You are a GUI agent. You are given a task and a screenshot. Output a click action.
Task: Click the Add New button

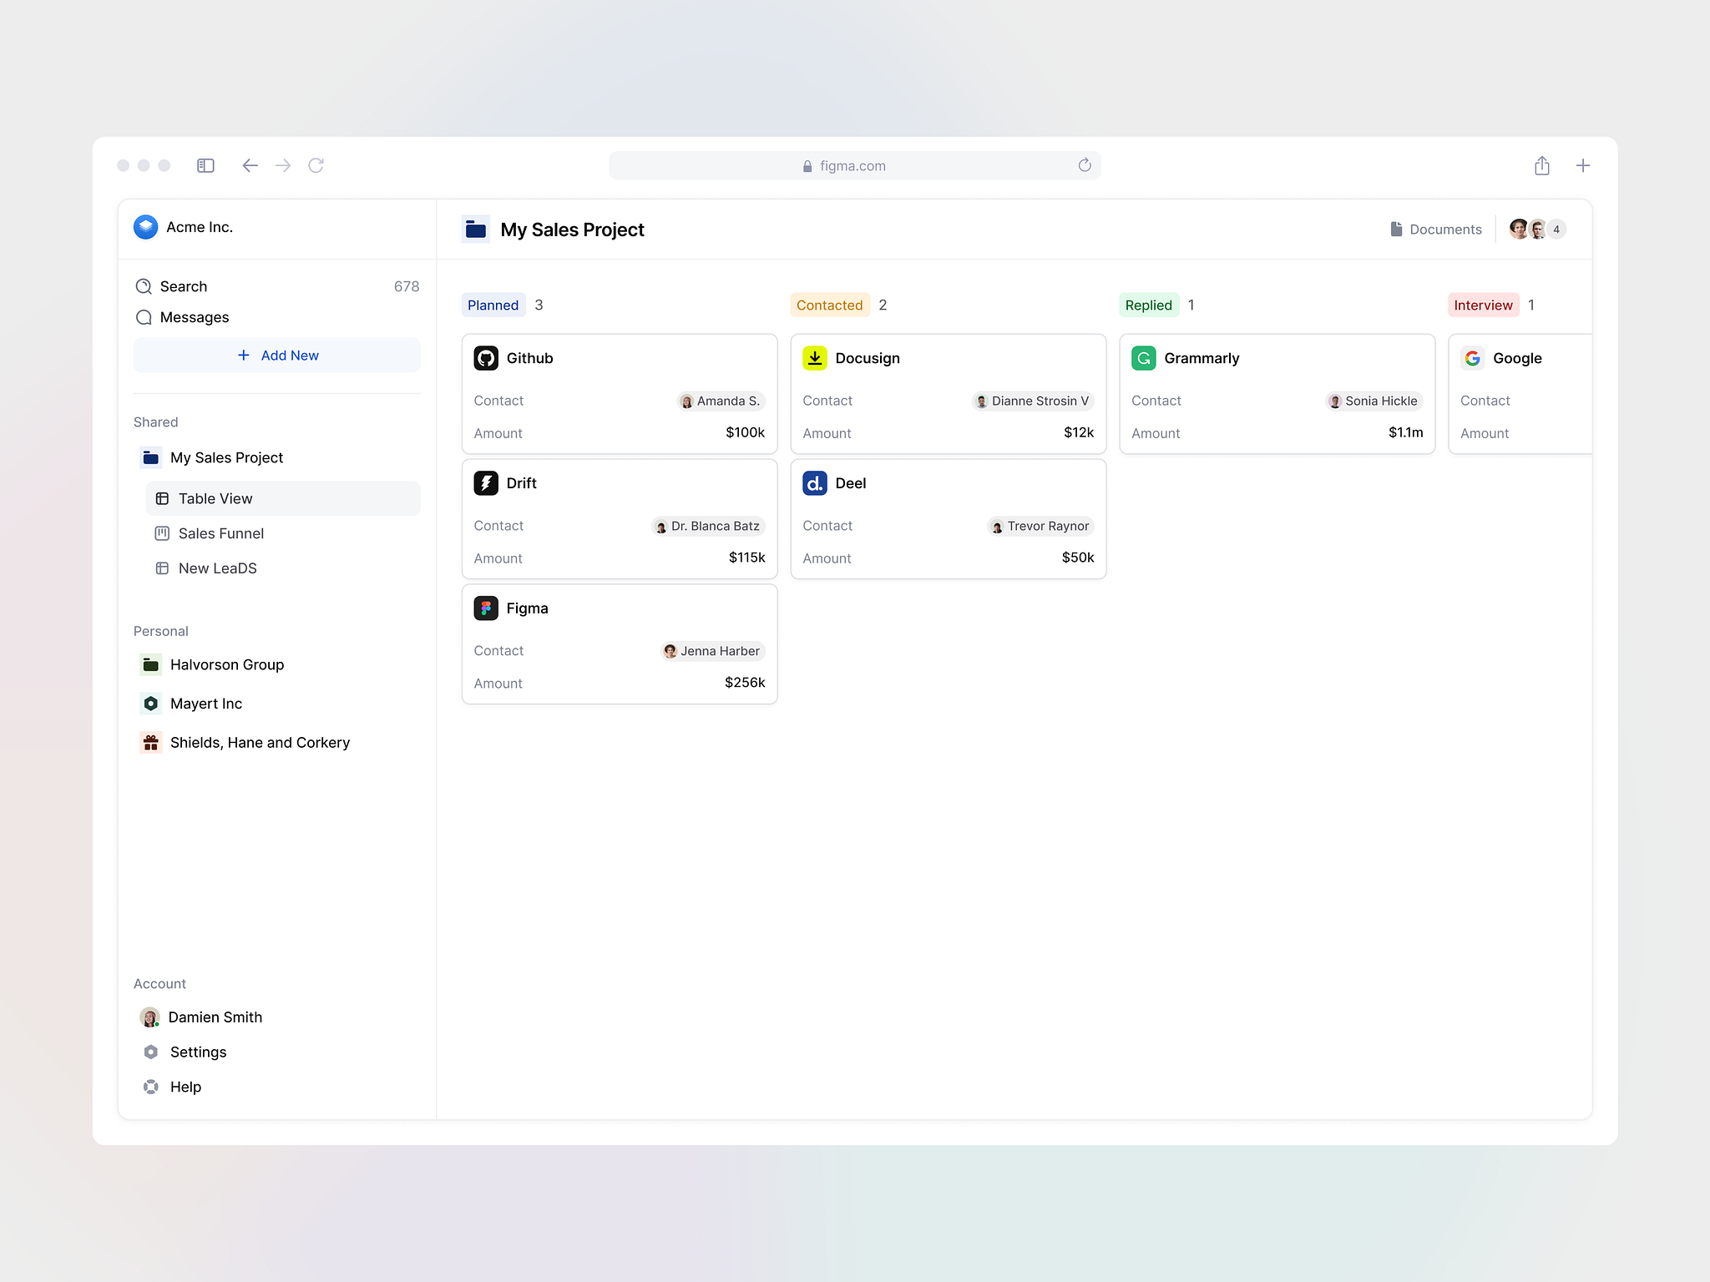coord(277,355)
